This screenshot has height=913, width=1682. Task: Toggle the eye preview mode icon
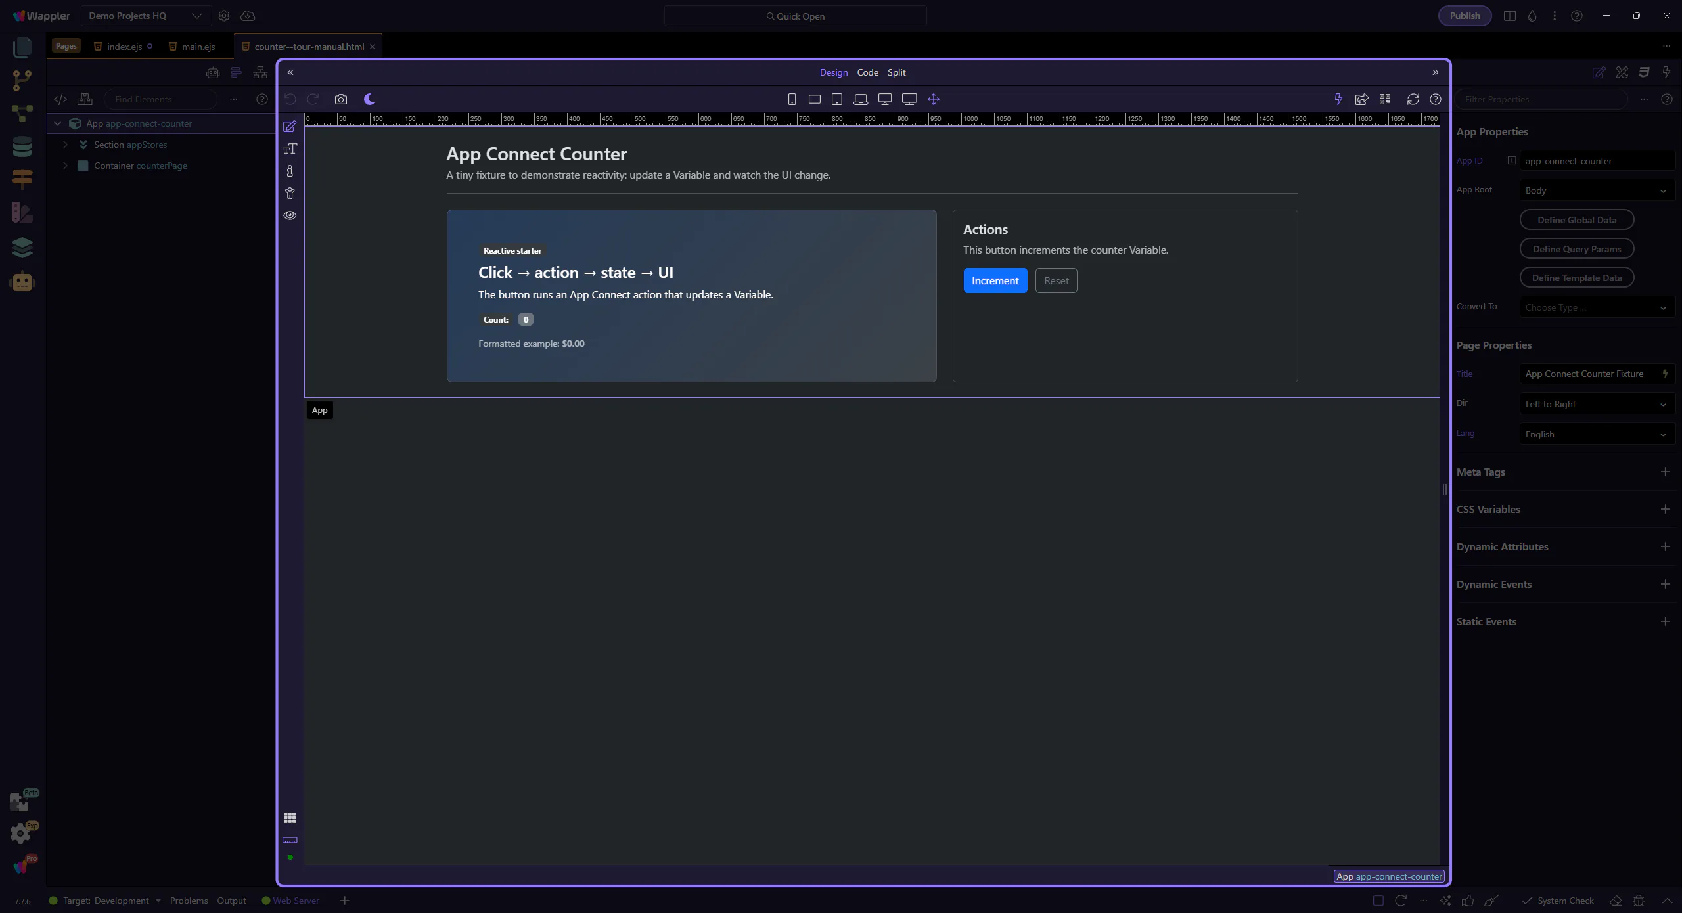290,215
